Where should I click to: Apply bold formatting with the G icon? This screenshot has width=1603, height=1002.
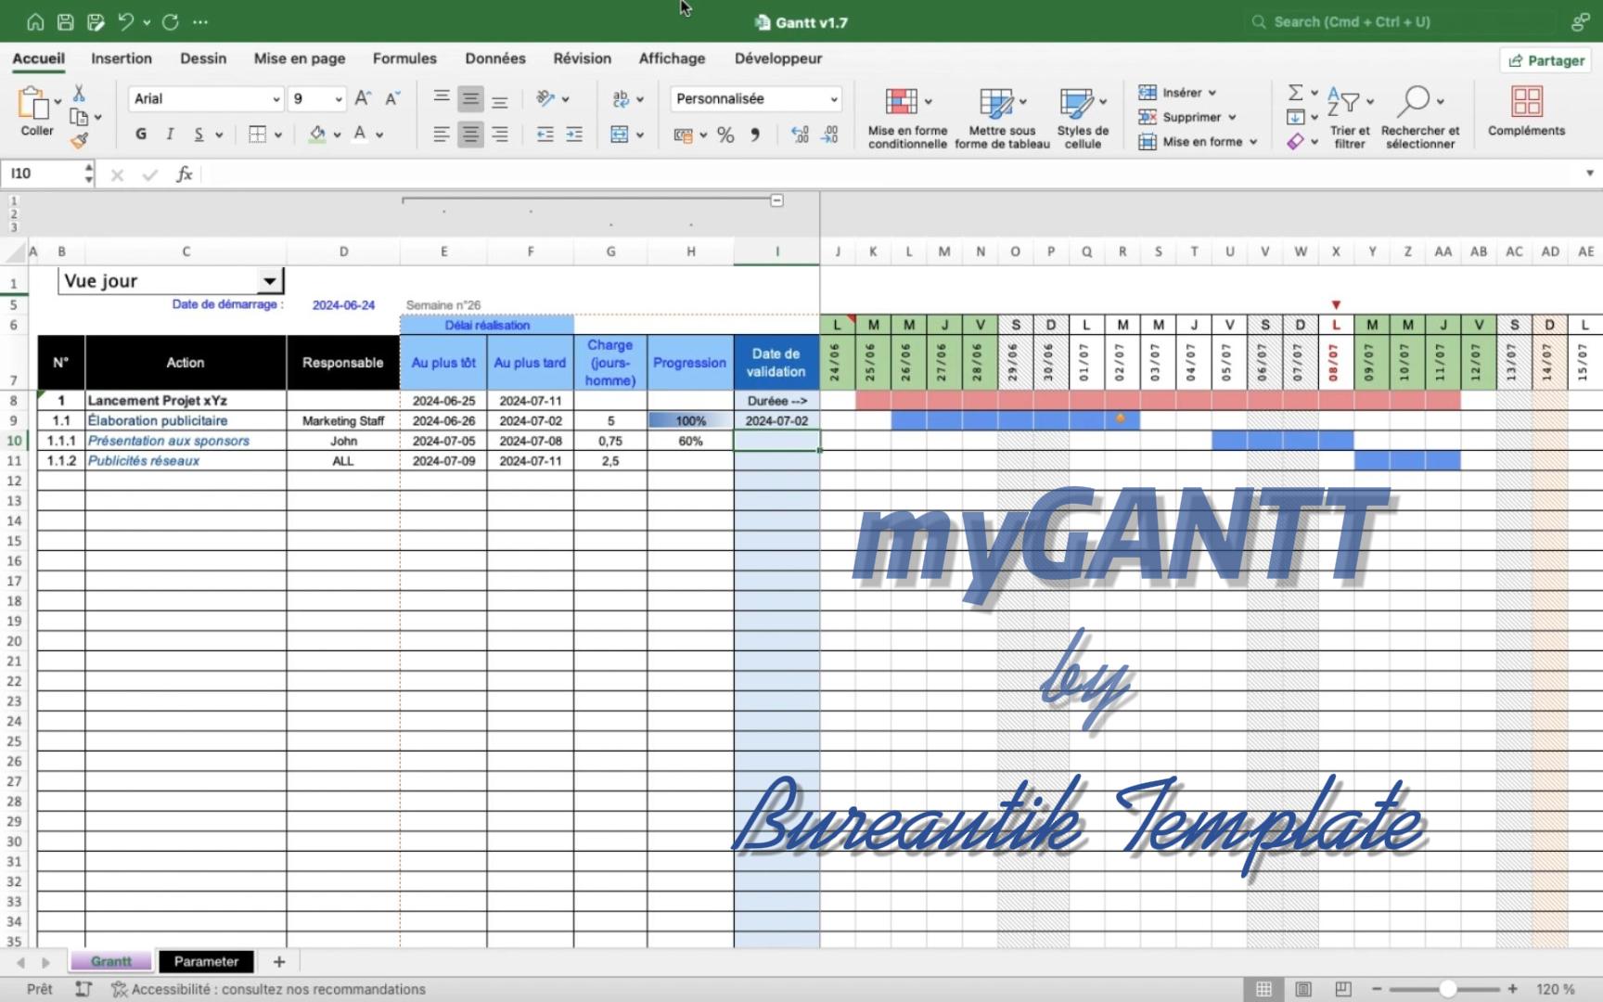click(140, 134)
